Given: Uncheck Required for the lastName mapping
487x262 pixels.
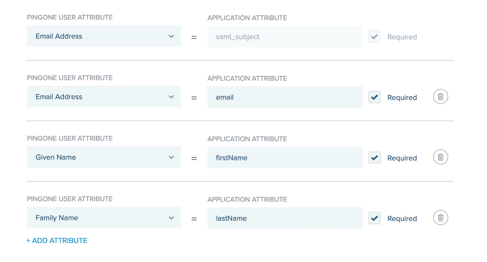Looking at the screenshot, I should pyautogui.click(x=374, y=217).
